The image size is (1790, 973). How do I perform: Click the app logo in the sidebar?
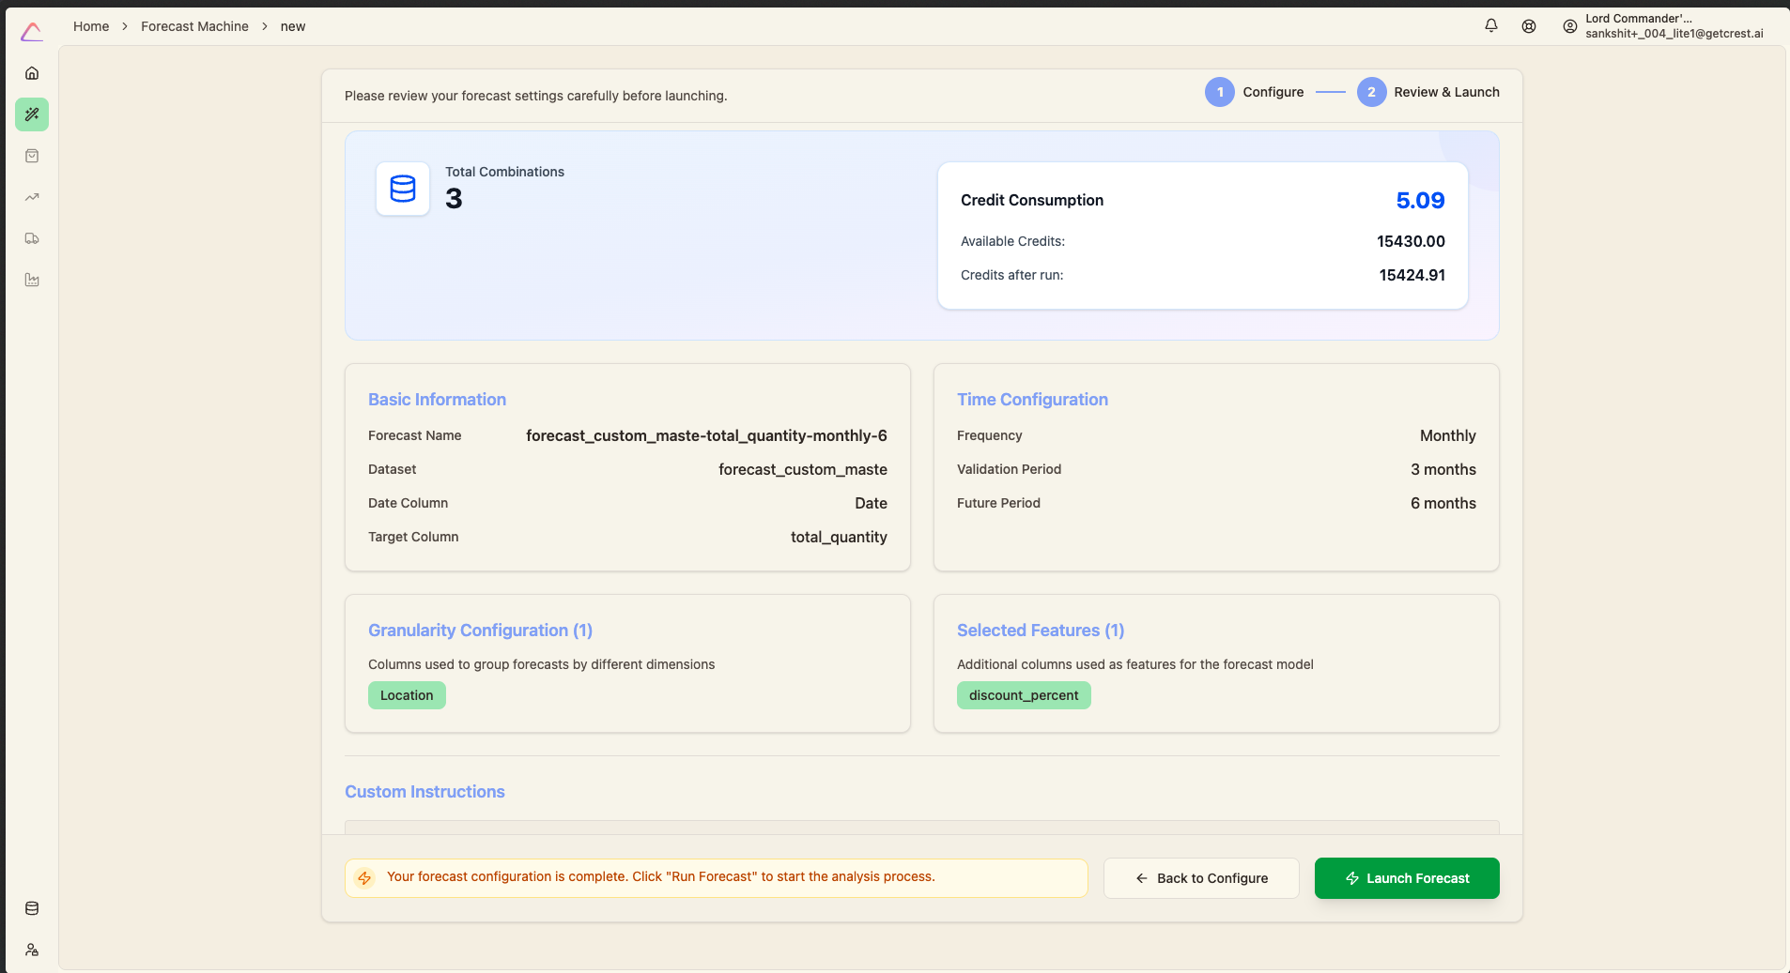32,33
